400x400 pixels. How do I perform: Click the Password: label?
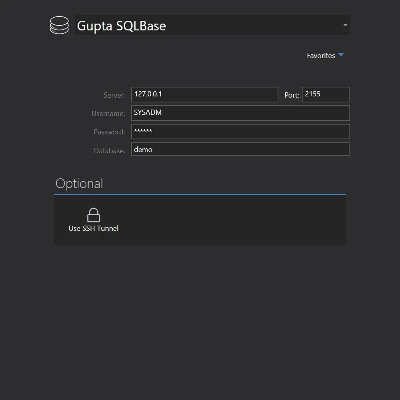pos(109,132)
